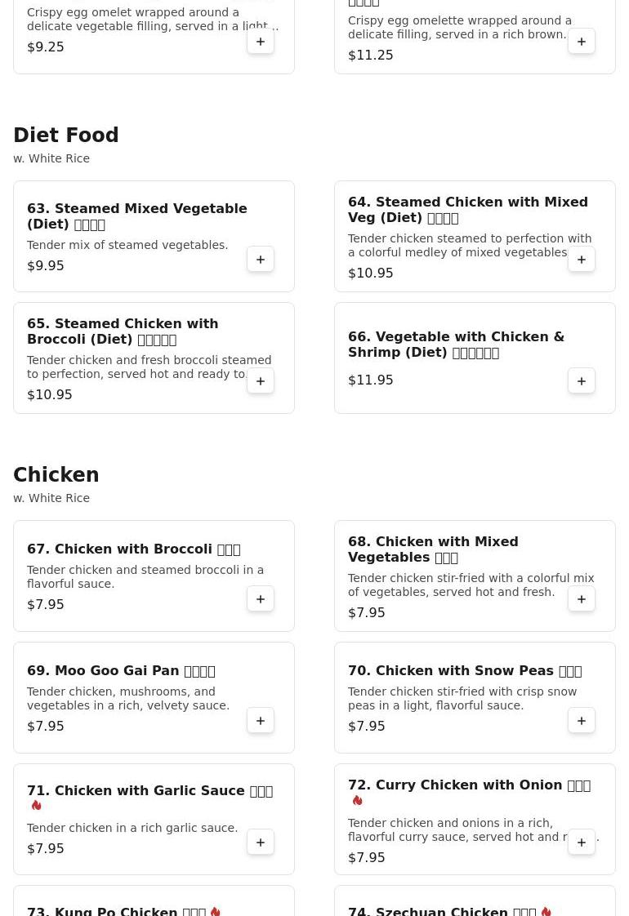Viewport: 629px width, 916px height.
Task: Add Chicken with Broccoli to order
Action: click(261, 599)
